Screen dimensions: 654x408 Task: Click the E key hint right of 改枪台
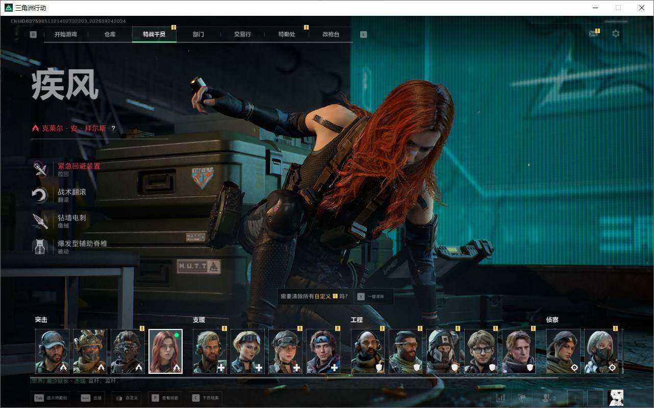tap(363, 35)
